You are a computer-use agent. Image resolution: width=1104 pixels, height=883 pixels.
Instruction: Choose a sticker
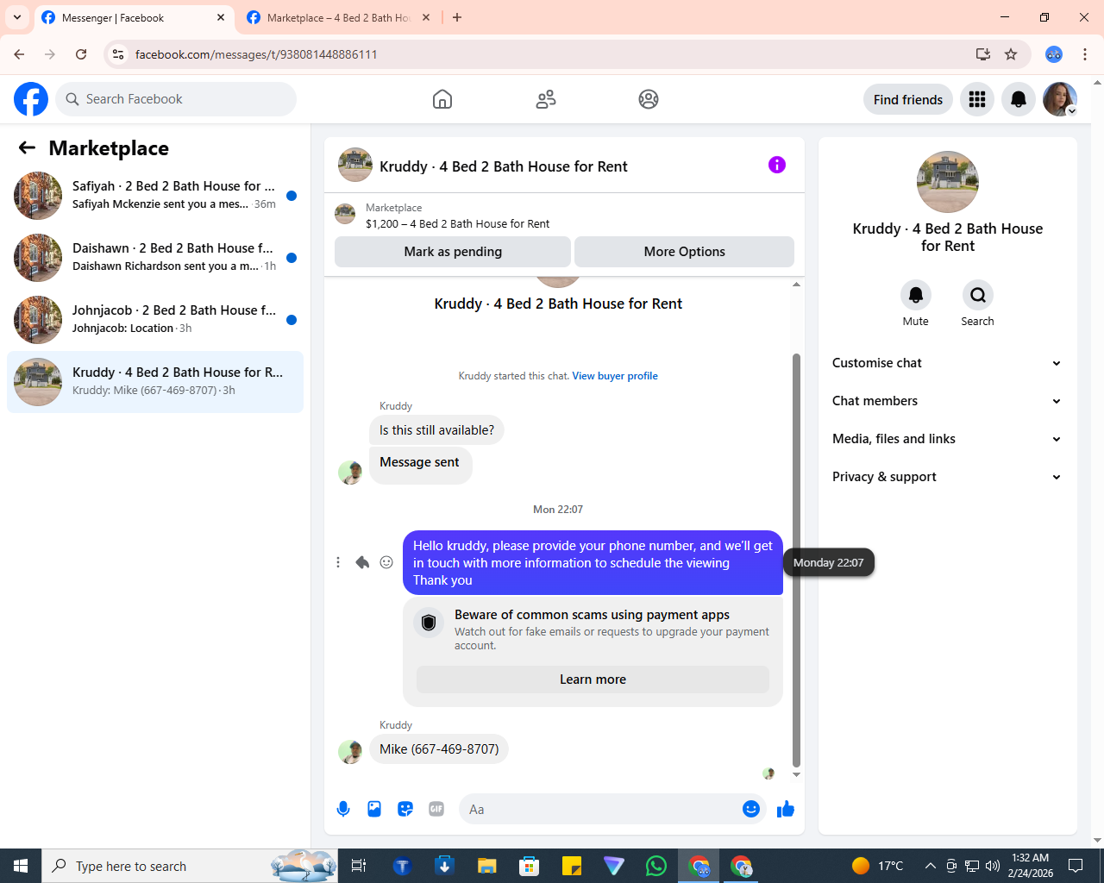(x=405, y=809)
